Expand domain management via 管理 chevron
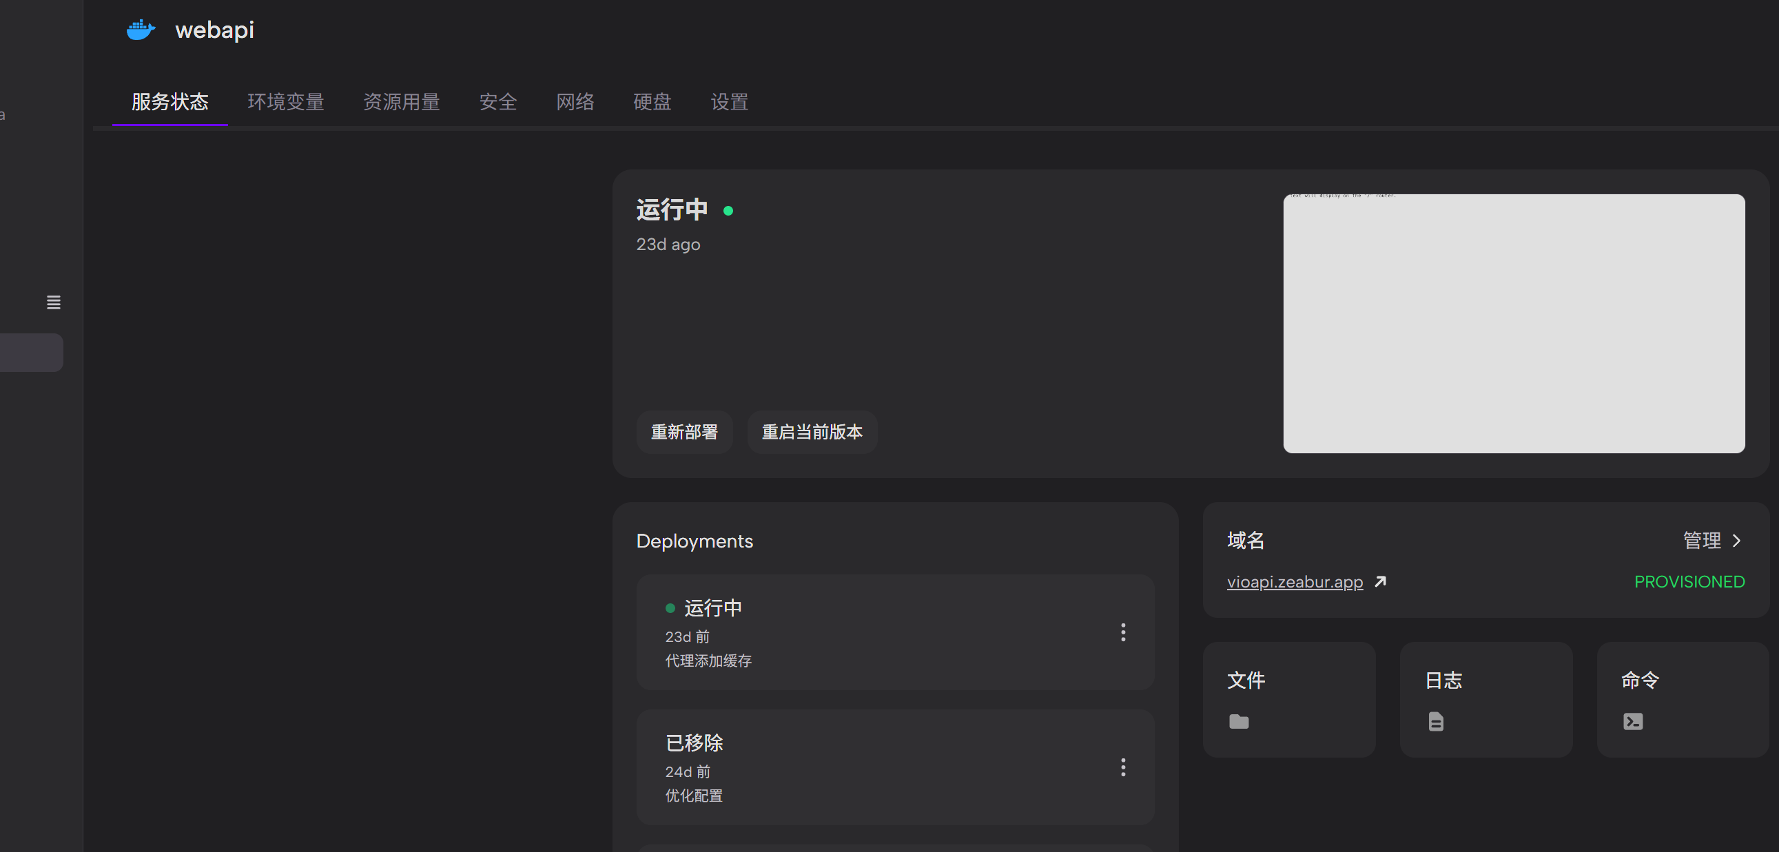Viewport: 1779px width, 852px height. [x=1736, y=541]
